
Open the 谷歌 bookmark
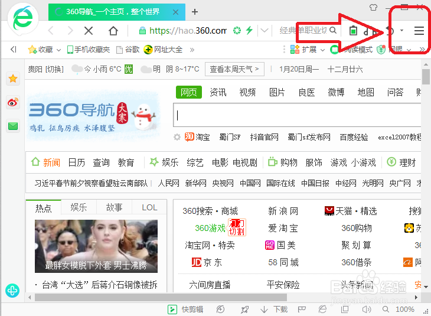pos(128,50)
